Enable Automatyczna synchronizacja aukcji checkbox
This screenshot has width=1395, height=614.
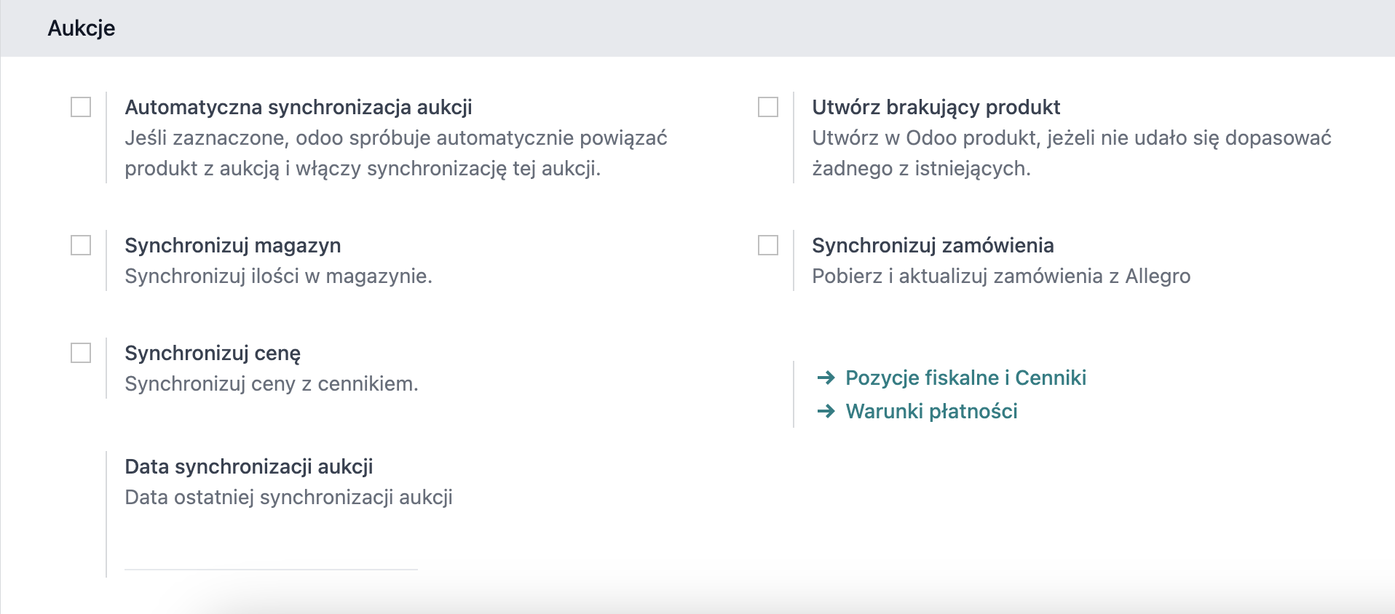point(81,107)
